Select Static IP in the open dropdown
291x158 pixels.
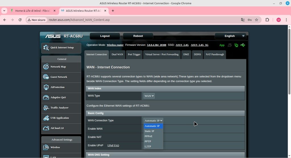[149, 131]
